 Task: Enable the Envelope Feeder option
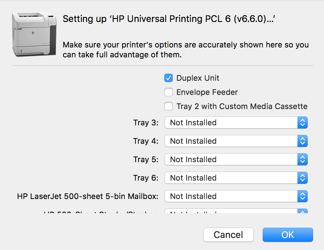169,92
